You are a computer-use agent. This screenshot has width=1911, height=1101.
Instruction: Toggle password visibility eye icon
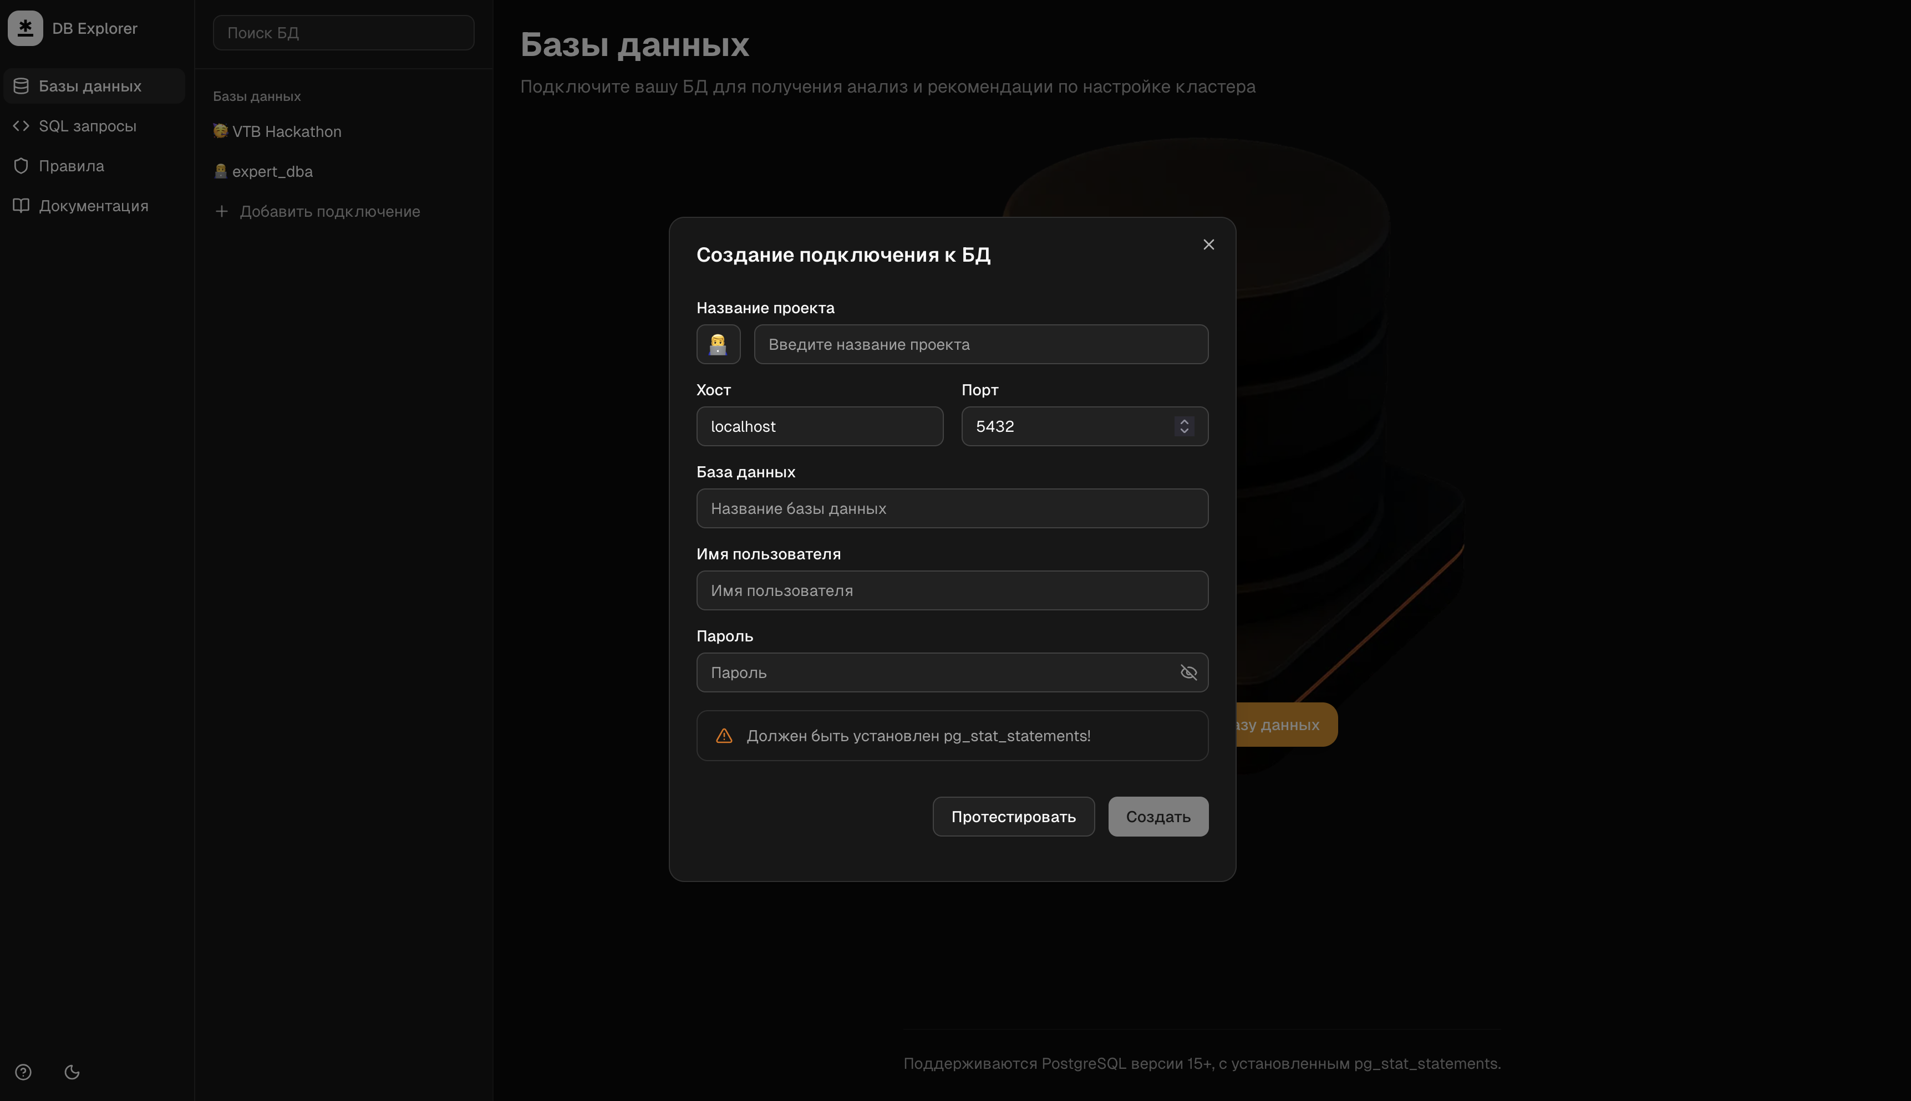coord(1188,672)
